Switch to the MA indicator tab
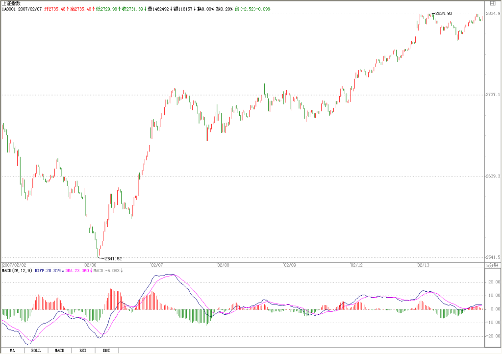 tap(12, 351)
